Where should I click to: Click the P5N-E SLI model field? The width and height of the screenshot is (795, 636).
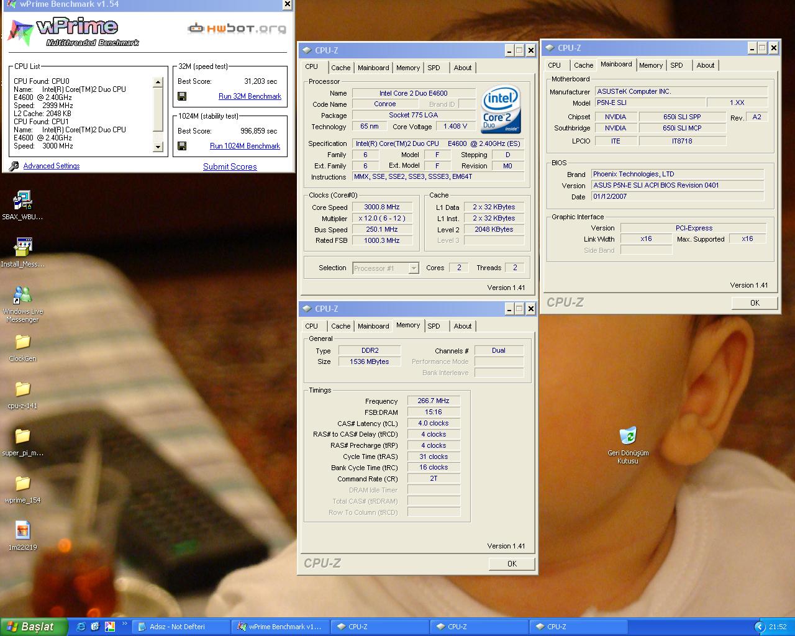click(x=650, y=102)
